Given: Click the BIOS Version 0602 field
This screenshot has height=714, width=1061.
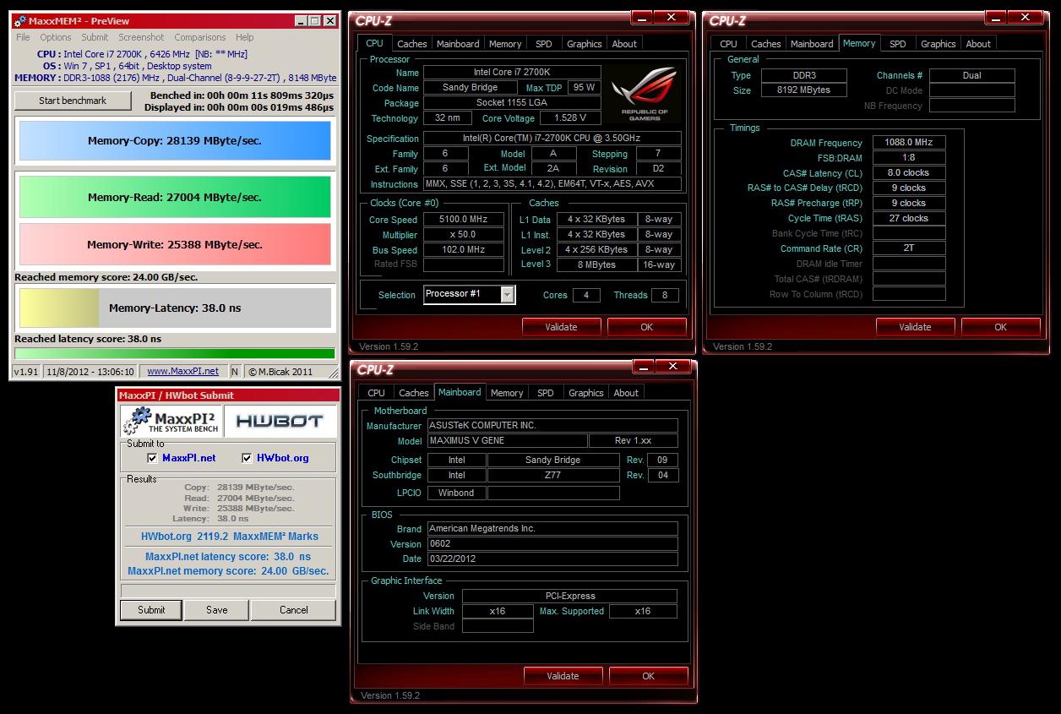Looking at the screenshot, I should point(552,544).
